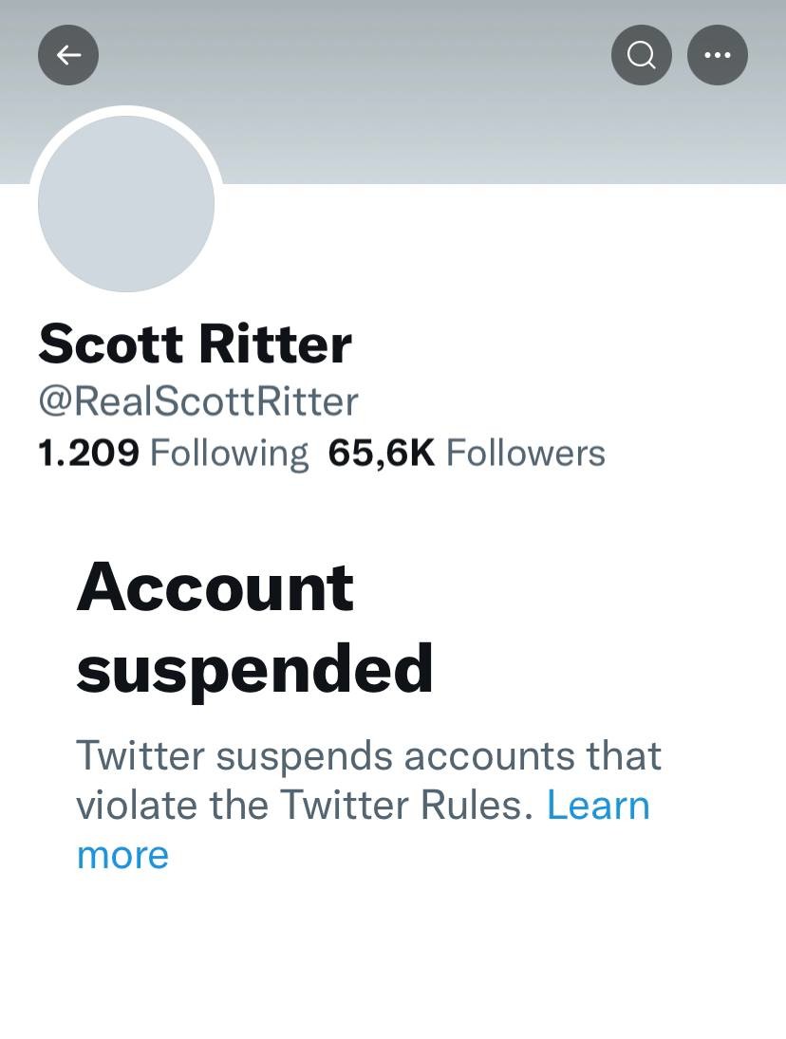Image resolution: width=786 pixels, height=1039 pixels.
Task: Click the word "Account" in the heading
Action: [x=215, y=586]
